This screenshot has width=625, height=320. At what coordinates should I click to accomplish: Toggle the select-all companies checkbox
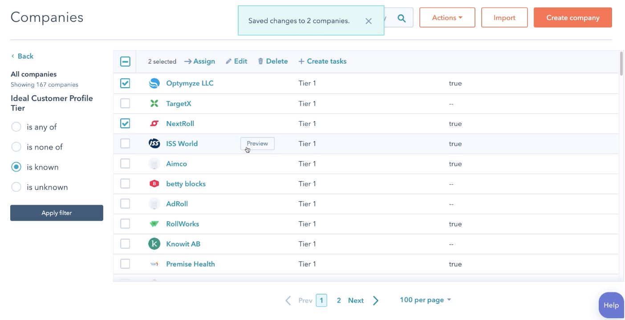click(125, 61)
